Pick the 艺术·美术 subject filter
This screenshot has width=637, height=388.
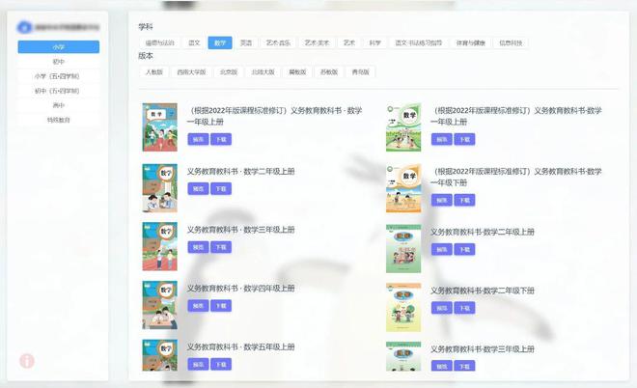pos(317,42)
